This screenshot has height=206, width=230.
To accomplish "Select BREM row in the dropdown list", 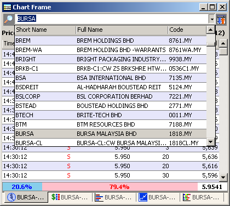I will (x=111, y=41).
